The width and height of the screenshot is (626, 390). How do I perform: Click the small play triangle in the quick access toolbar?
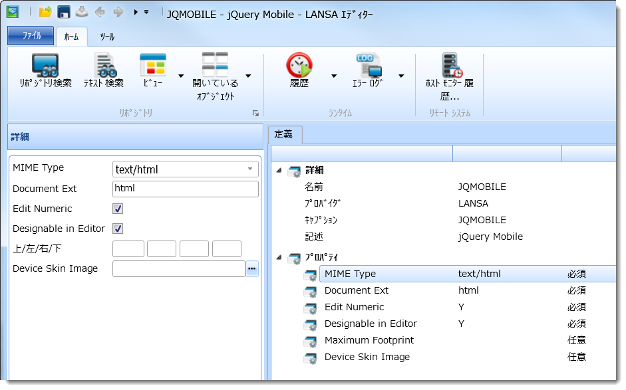point(136,13)
